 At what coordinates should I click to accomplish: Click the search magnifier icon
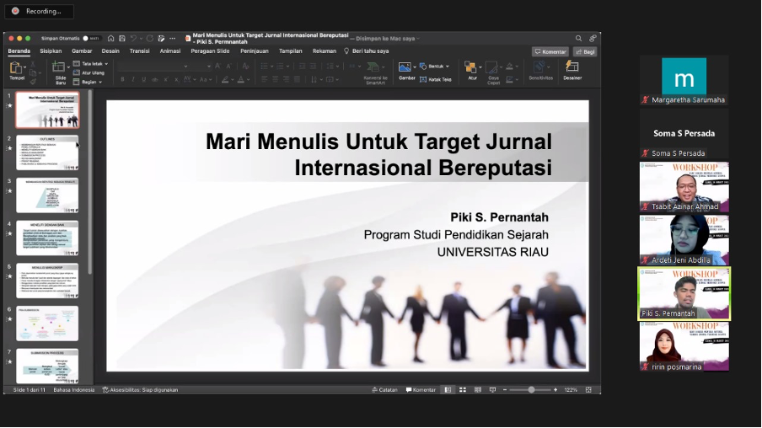[x=578, y=38]
